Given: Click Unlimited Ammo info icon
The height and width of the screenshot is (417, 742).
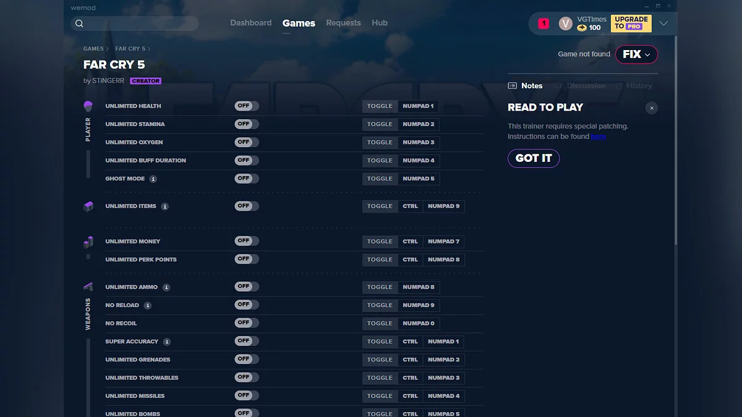Looking at the screenshot, I should [166, 287].
